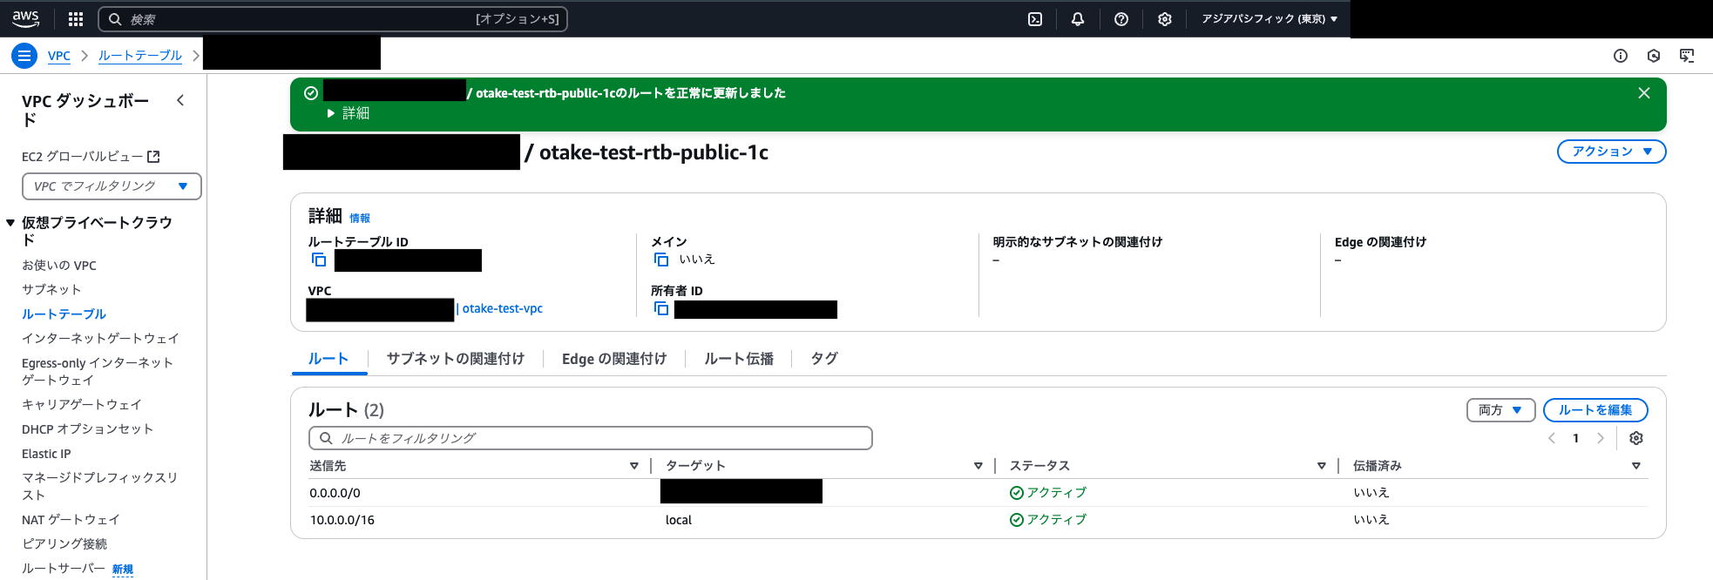1713x580 pixels.
Task: Select the ルート tab
Action: (328, 359)
